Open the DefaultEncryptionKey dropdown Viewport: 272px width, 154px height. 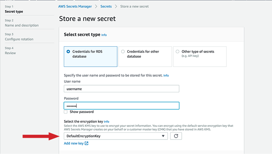pyautogui.click(x=116, y=136)
